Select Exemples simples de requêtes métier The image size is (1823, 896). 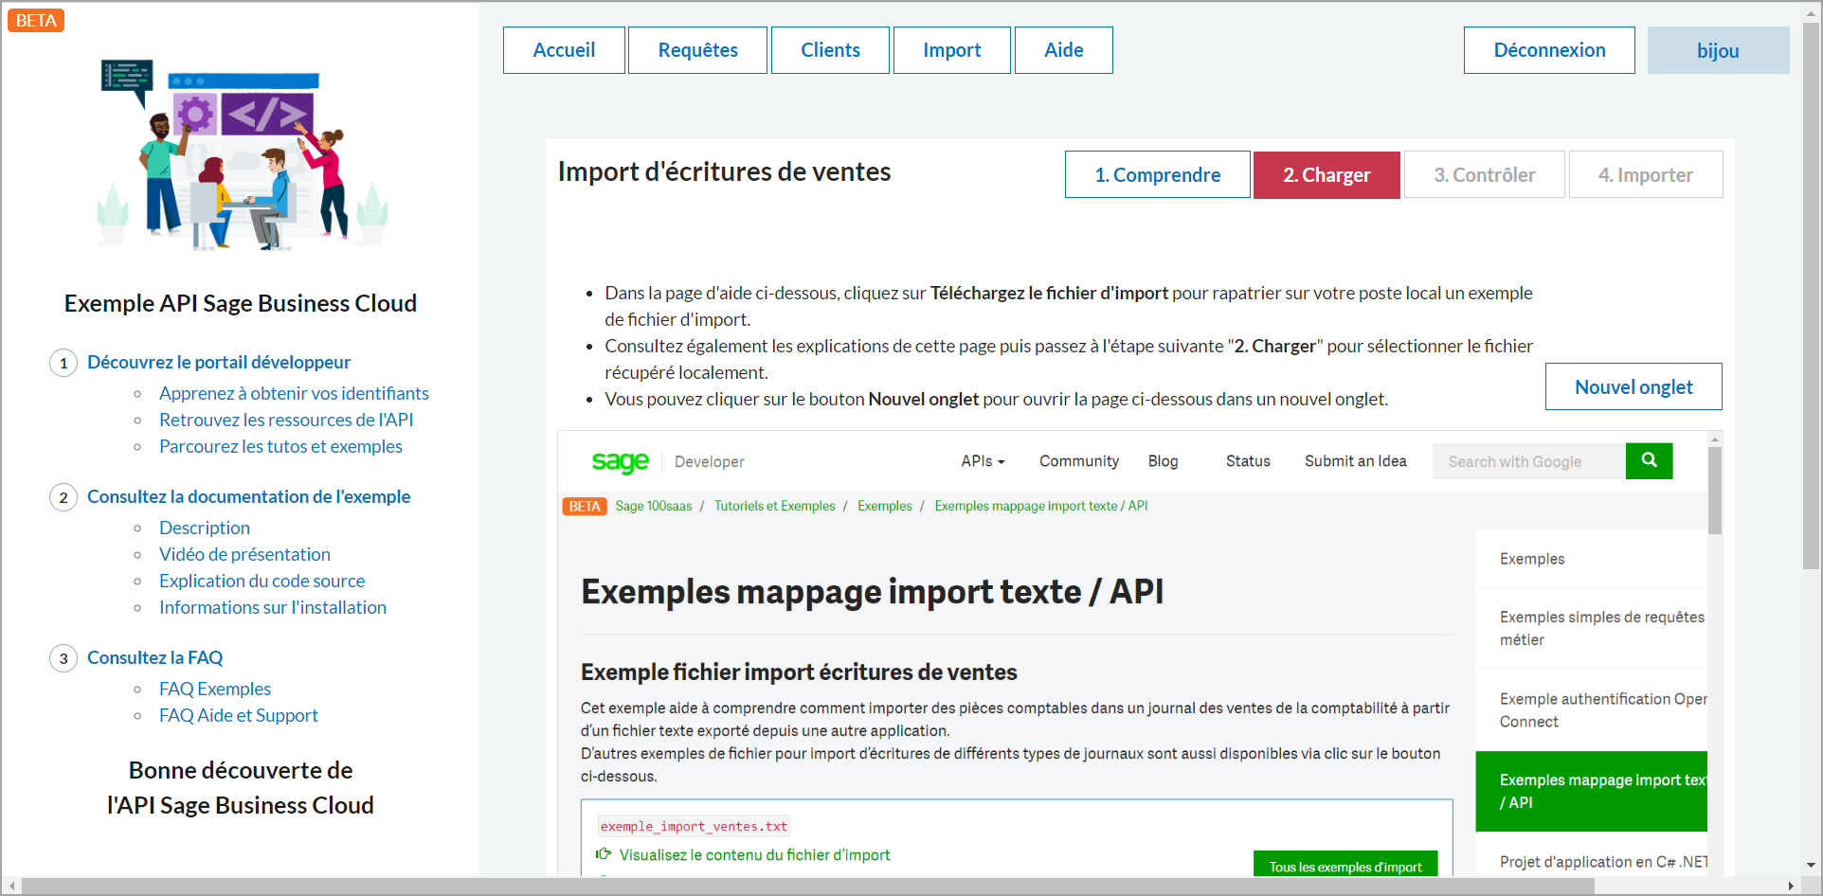tap(1591, 628)
